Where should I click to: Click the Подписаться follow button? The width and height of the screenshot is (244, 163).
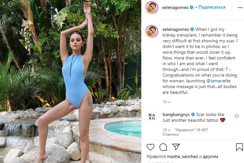tap(212, 7)
